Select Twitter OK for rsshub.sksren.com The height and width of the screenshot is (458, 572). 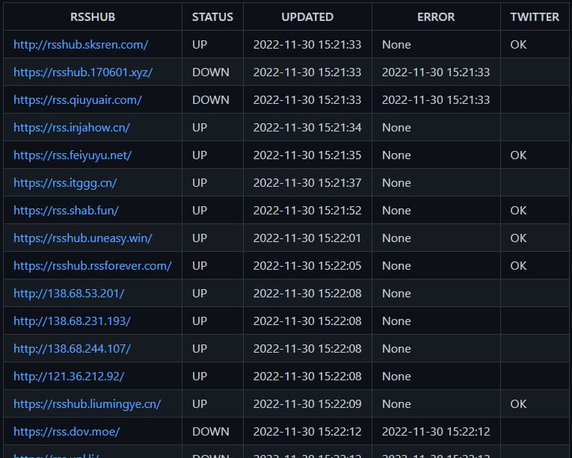[518, 45]
